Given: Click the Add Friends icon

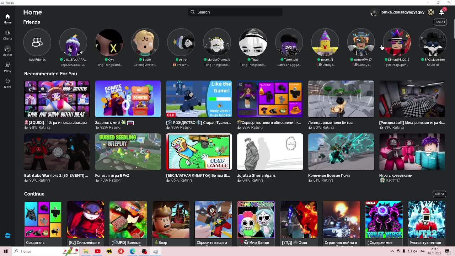Looking at the screenshot, I should (x=37, y=42).
